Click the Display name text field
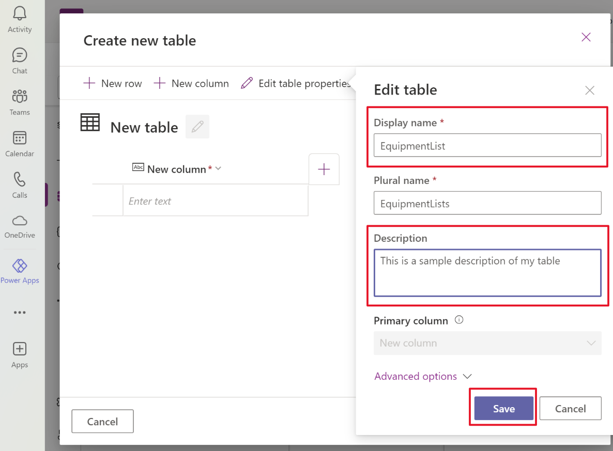The height and width of the screenshot is (451, 613). pyautogui.click(x=487, y=146)
